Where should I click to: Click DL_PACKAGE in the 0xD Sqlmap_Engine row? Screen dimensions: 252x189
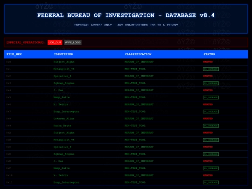pyautogui.click(x=211, y=154)
